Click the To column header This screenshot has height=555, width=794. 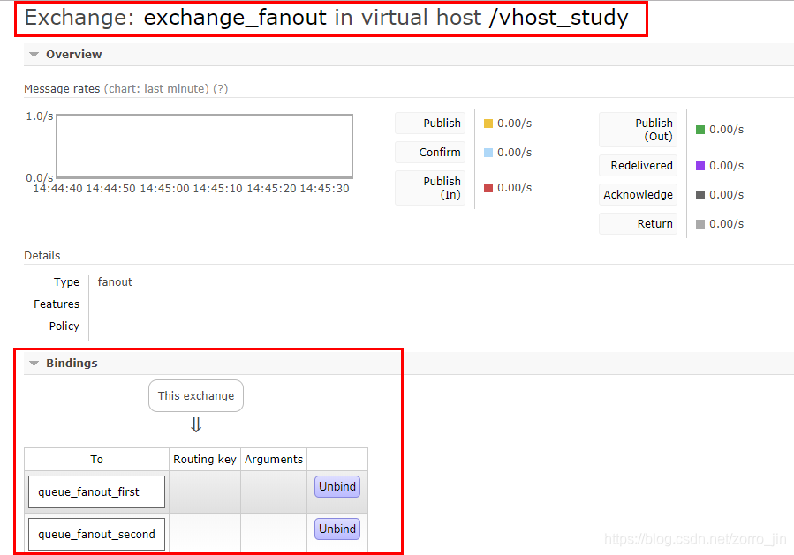coord(97,460)
